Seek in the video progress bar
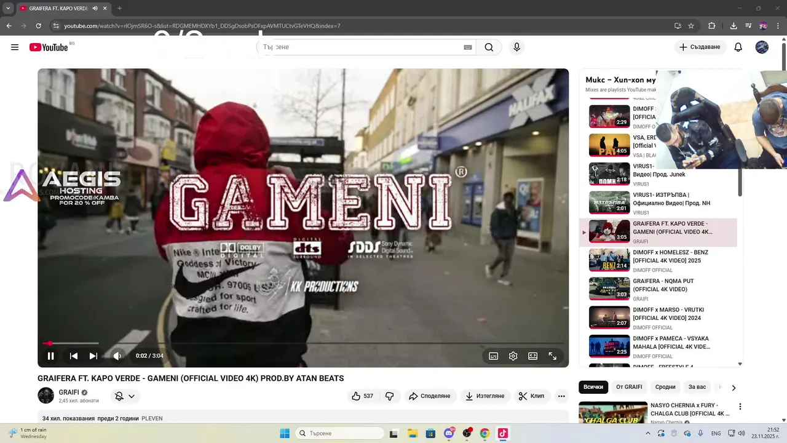The height and width of the screenshot is (443, 787). click(303, 343)
